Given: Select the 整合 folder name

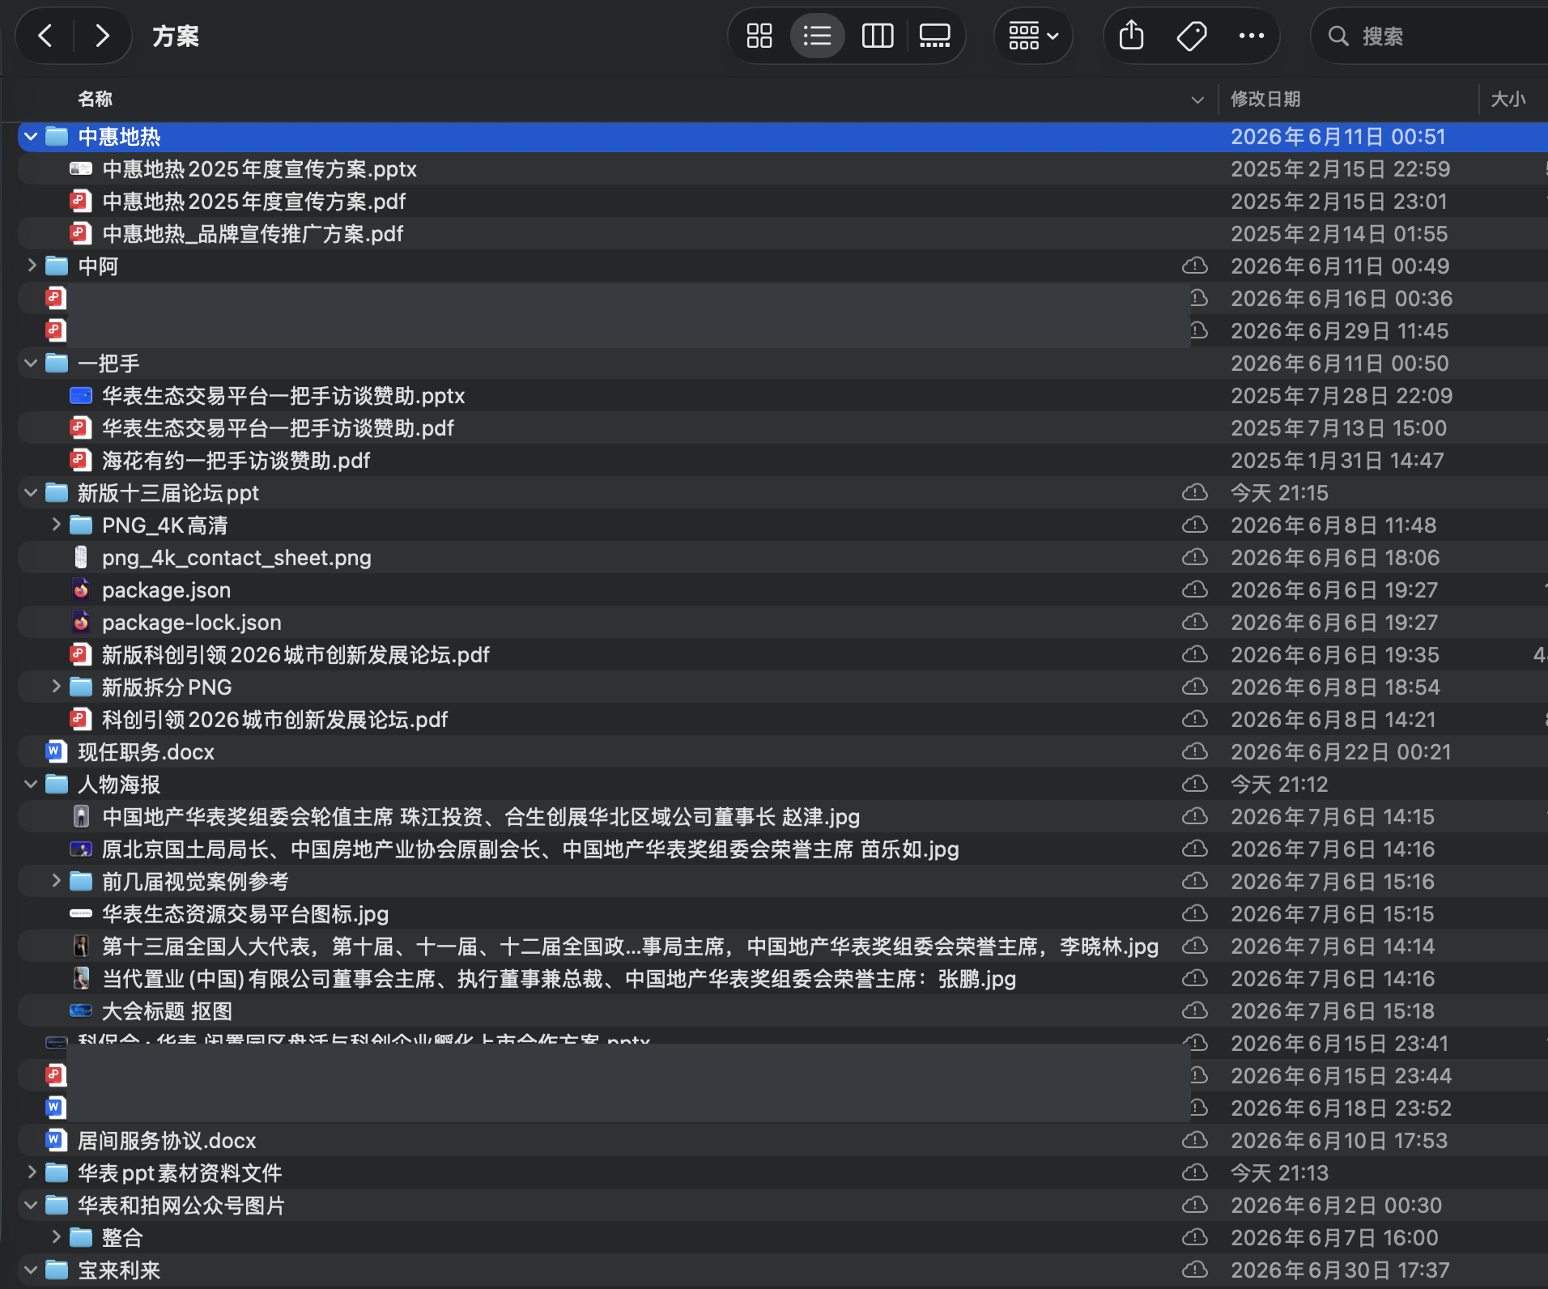Looking at the screenshot, I should (122, 1237).
